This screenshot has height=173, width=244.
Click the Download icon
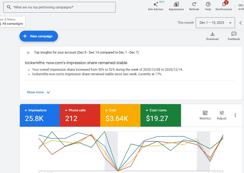click(x=212, y=34)
